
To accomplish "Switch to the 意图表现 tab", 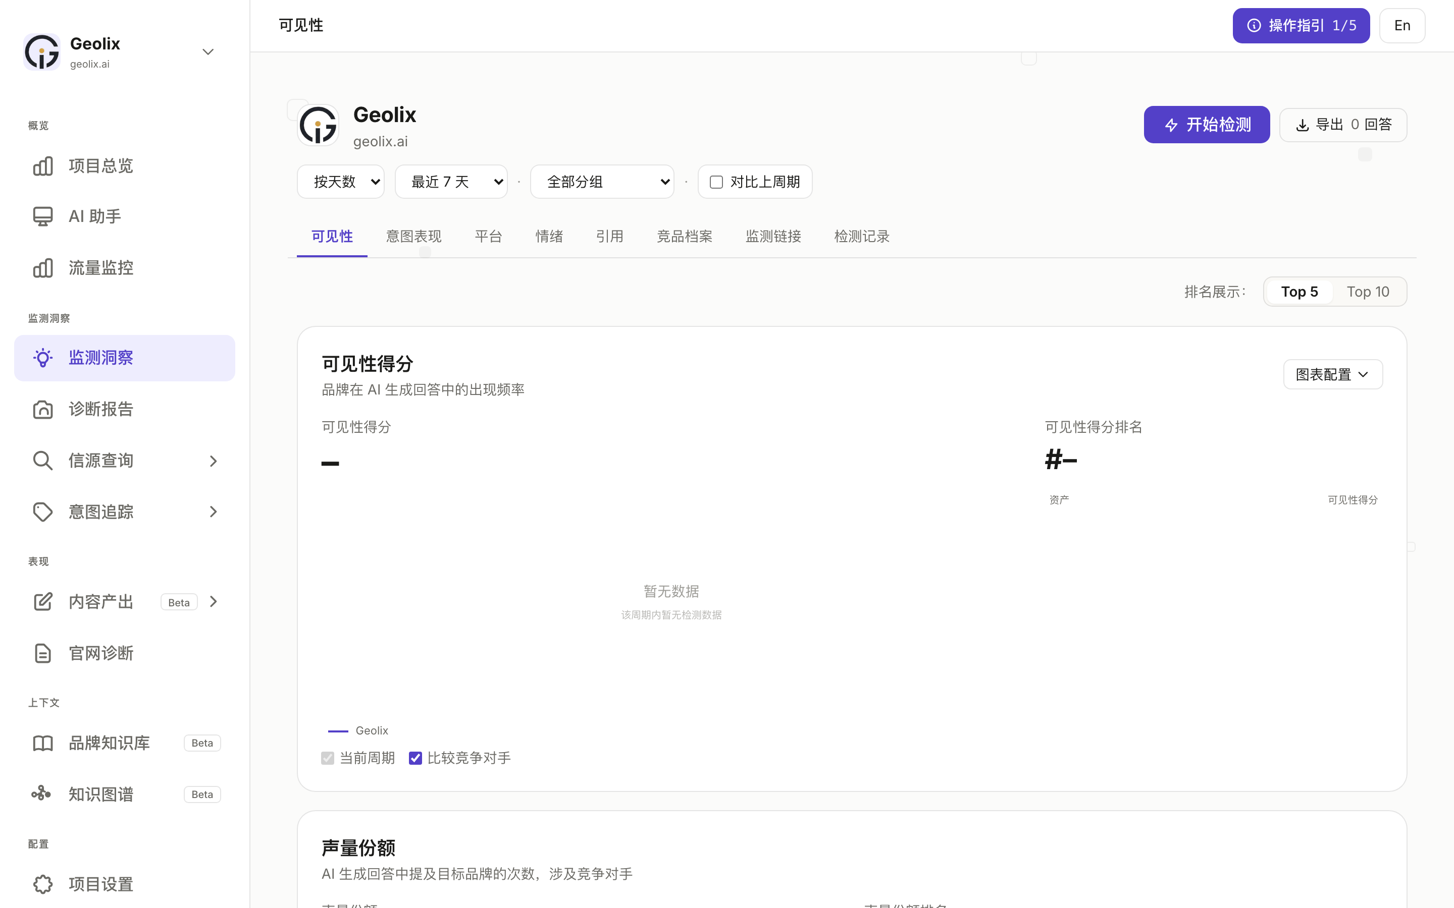I will pos(413,237).
